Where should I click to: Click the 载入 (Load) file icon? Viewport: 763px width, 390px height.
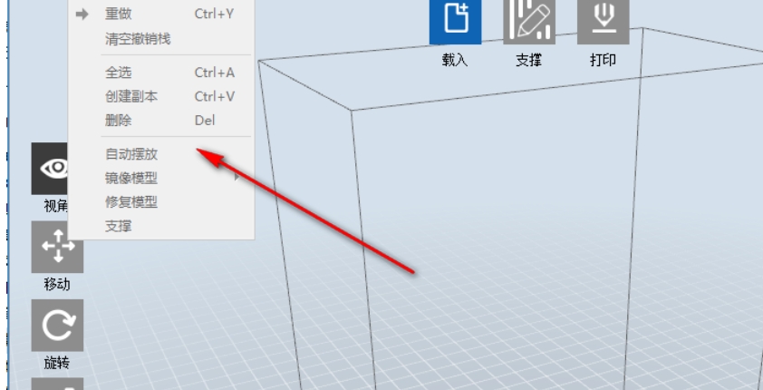click(x=455, y=22)
